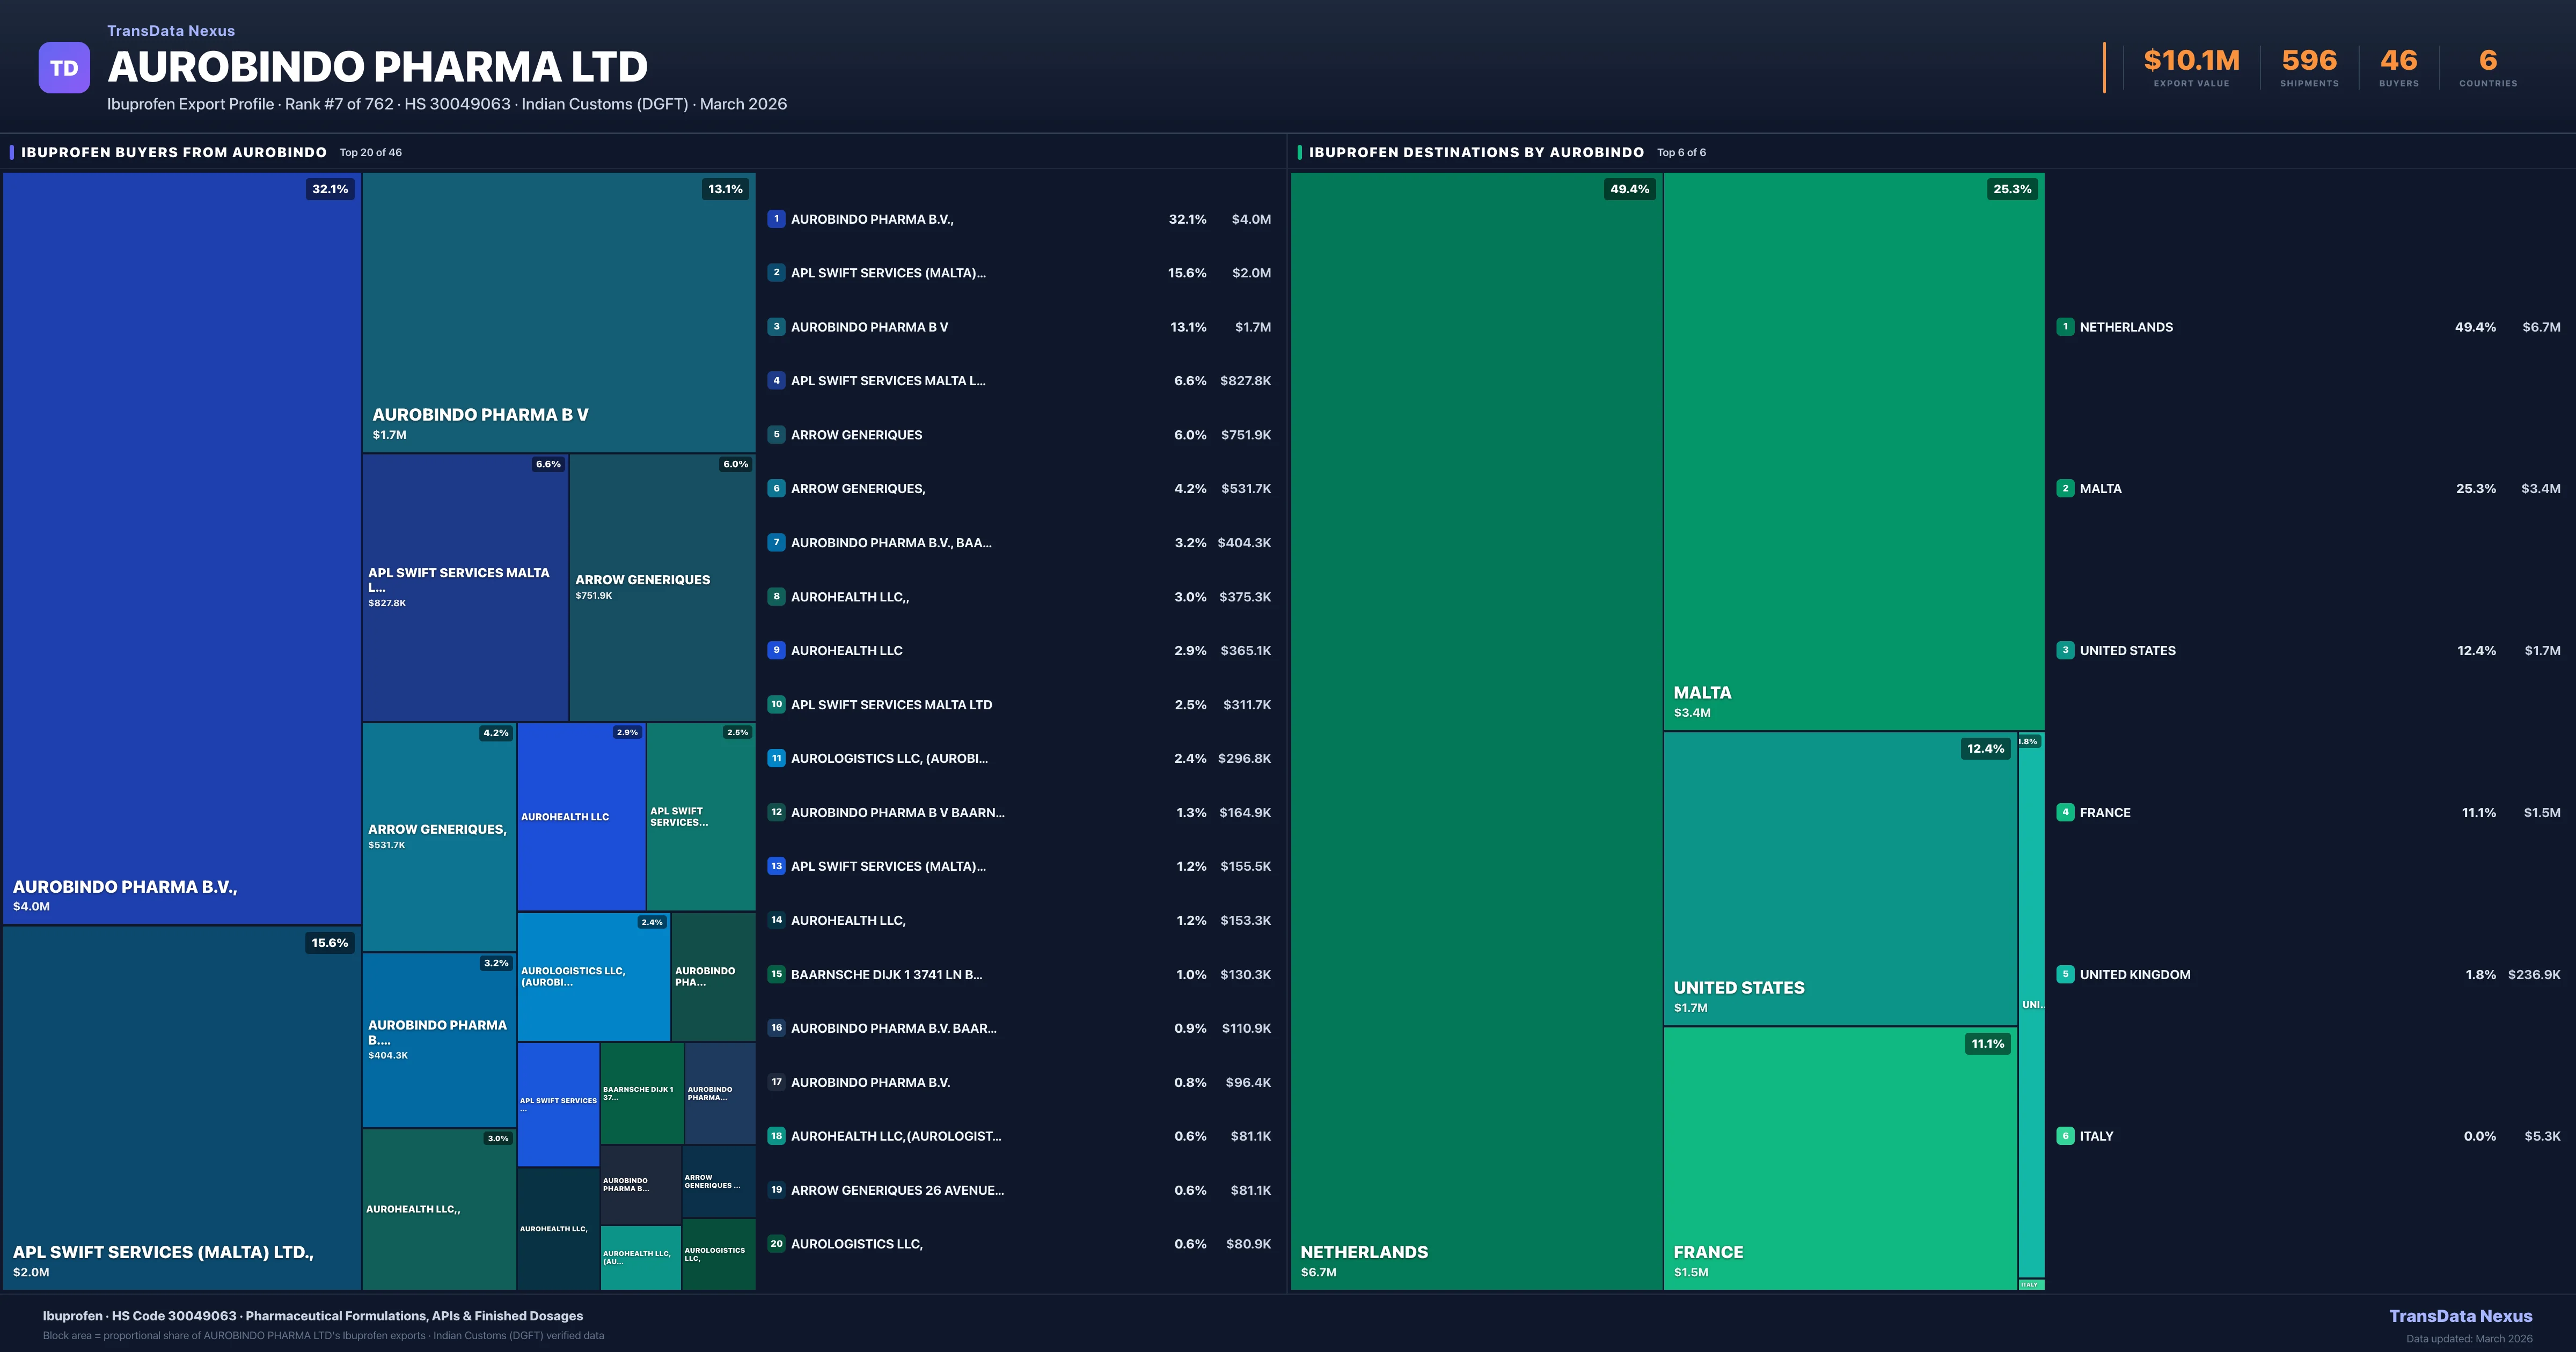The image size is (2576, 1352).
Task: Click the rank badge next to NETHERLANDS
Action: pos(2065,326)
